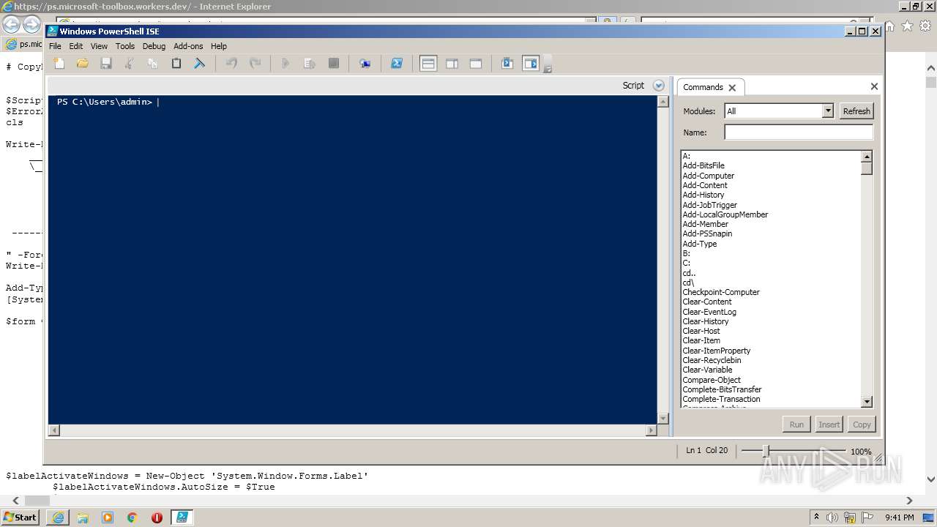937x527 pixels.
Task: Select Add-Computer in the commands list
Action: click(x=709, y=176)
